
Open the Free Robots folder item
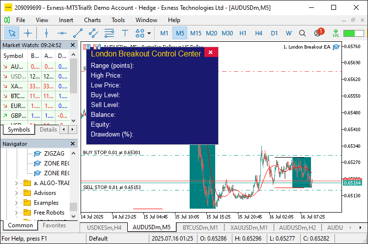click(44, 213)
